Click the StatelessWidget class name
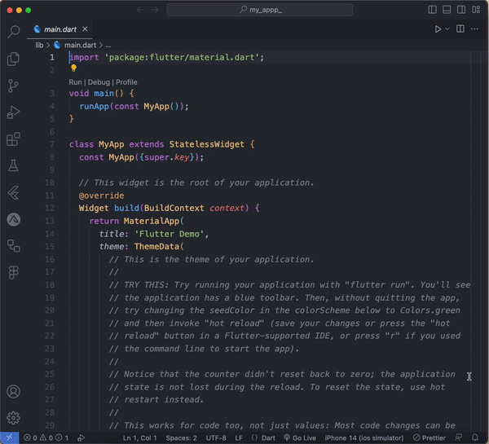 click(x=206, y=144)
